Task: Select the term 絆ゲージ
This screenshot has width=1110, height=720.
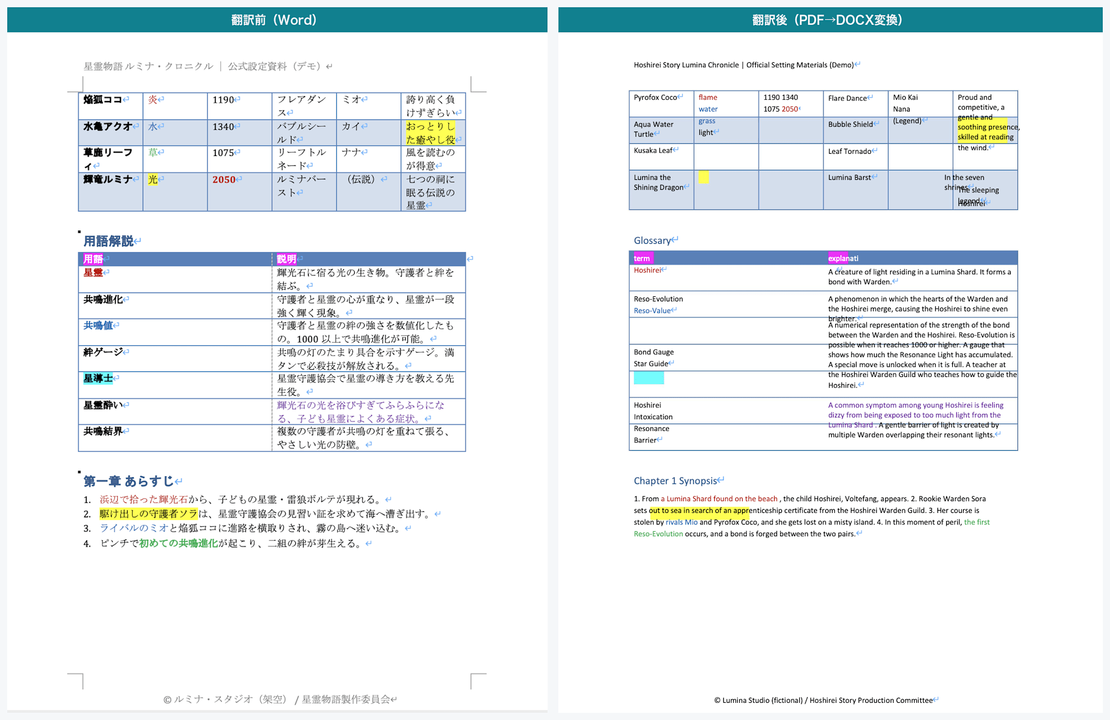Action: click(x=103, y=352)
